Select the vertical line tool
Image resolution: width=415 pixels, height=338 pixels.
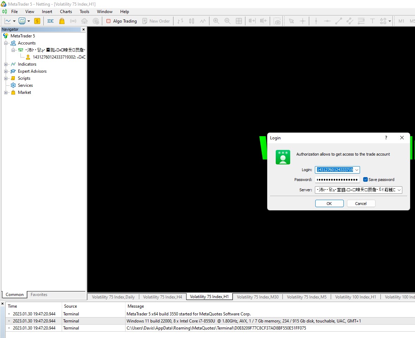(316, 21)
